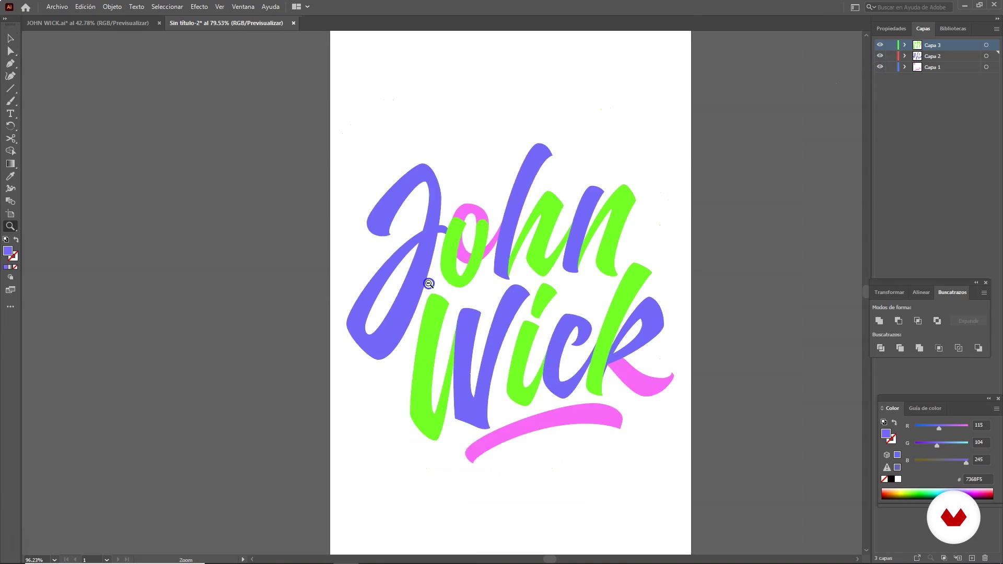The width and height of the screenshot is (1003, 564).
Task: Expand the Capa 2 layer
Action: pyautogui.click(x=905, y=56)
